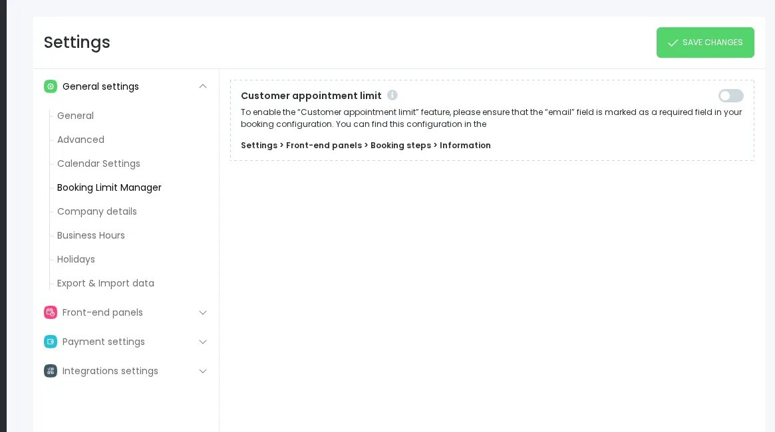Expand the Integrations settings chevron

click(203, 371)
